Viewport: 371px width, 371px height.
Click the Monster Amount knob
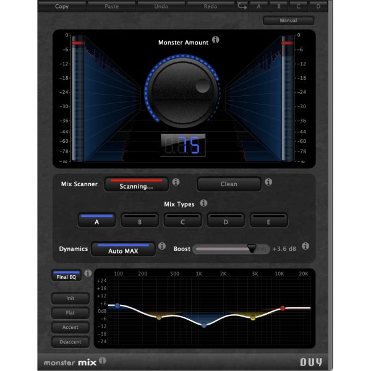182,93
